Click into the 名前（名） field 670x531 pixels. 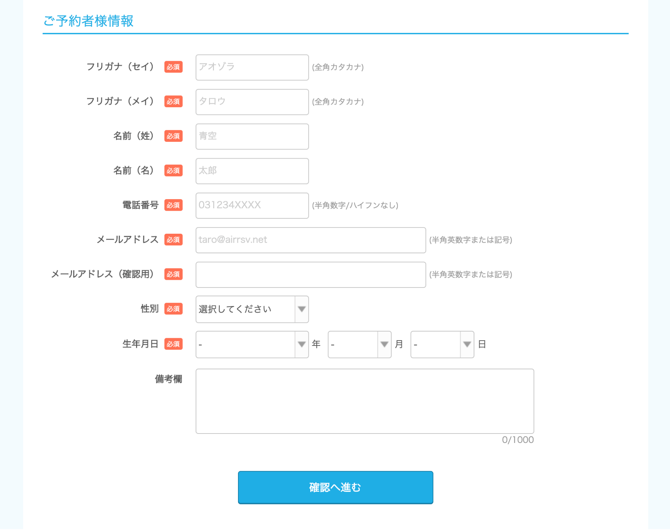[x=252, y=171]
